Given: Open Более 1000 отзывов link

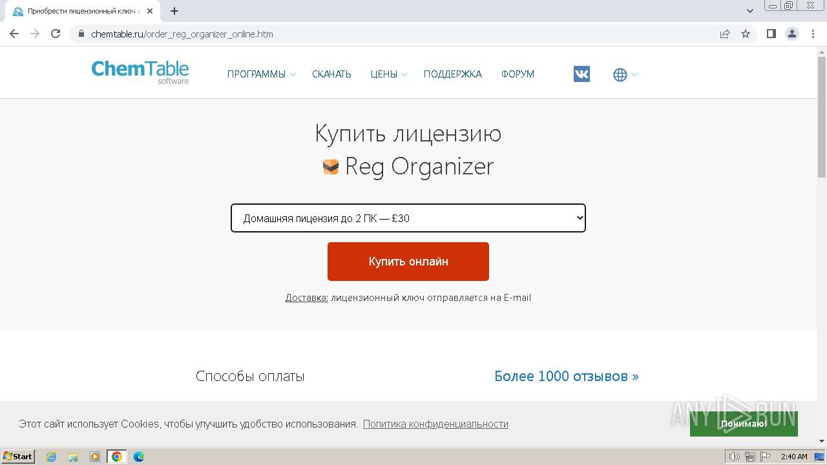Looking at the screenshot, I should pos(567,376).
